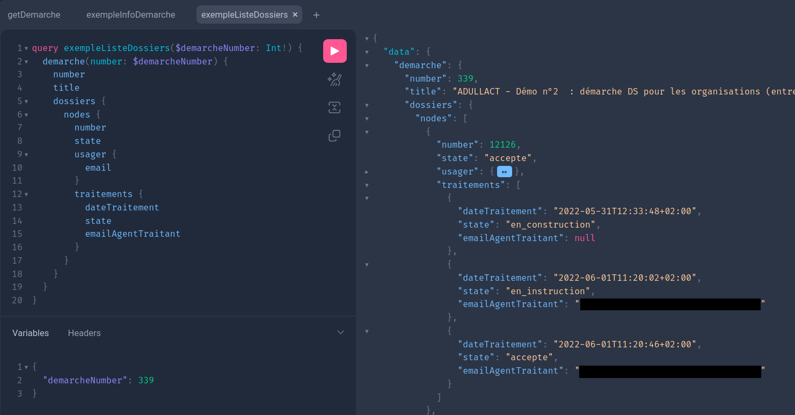Click the emailAgentTraitant field on line 15
This screenshot has height=415, width=795.
pyautogui.click(x=133, y=234)
